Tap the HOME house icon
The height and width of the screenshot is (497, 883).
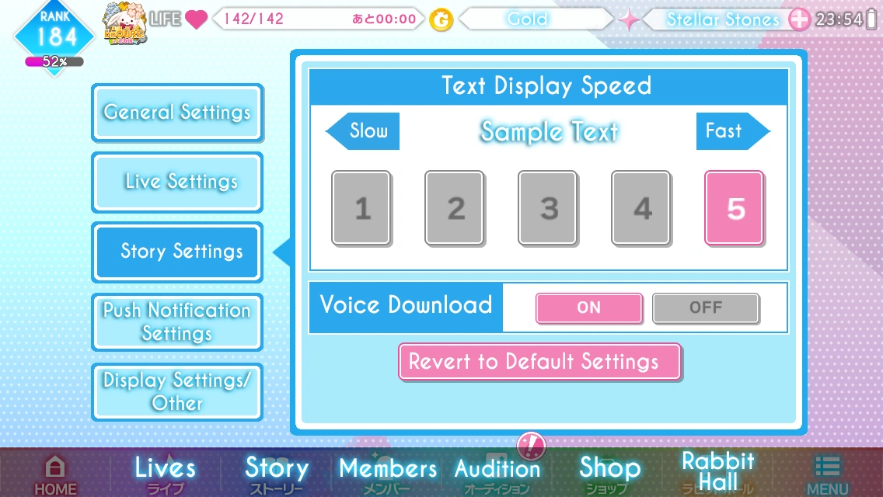[x=55, y=467]
